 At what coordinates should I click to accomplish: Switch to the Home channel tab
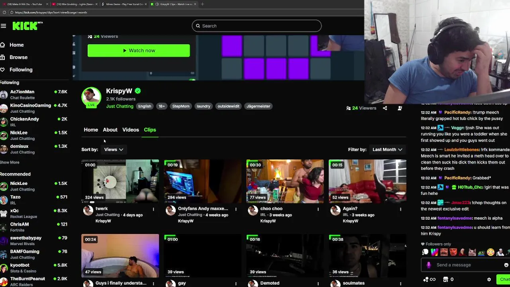coord(91,130)
